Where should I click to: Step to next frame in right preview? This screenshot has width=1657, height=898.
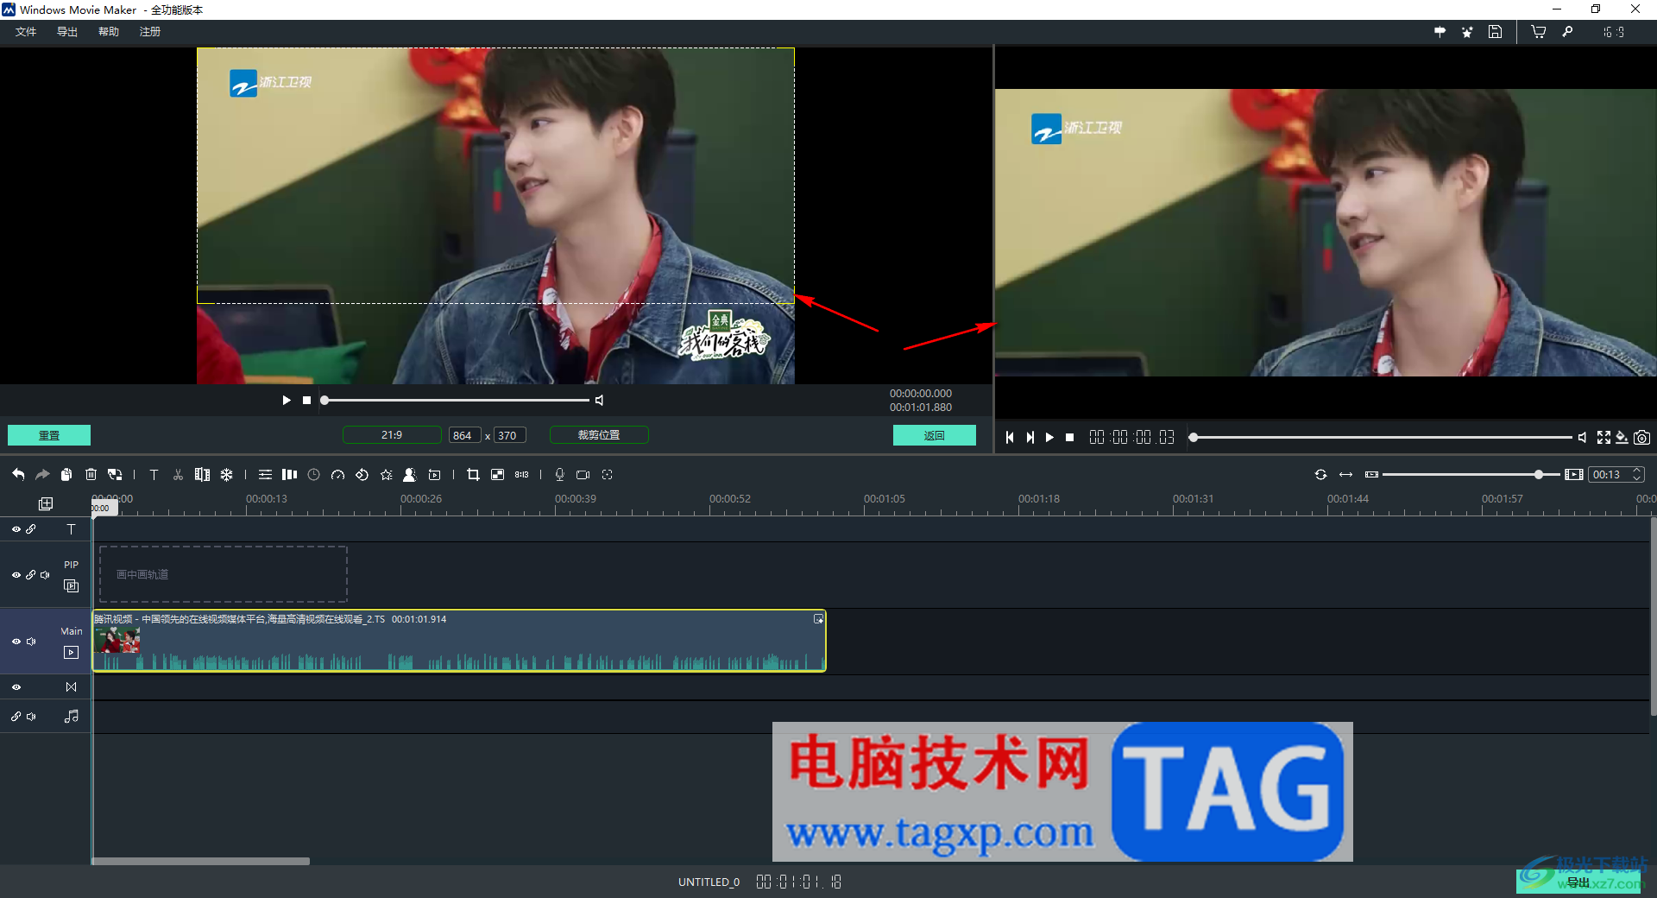pos(1030,438)
